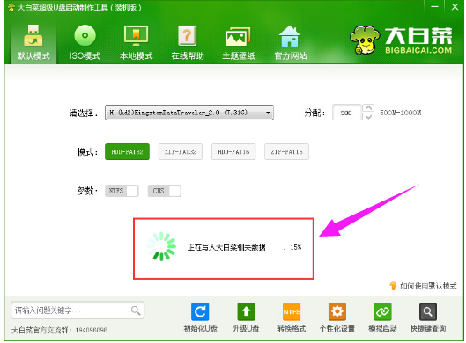
Task: Select ZIP-FAT32 mode
Action: tap(181, 152)
